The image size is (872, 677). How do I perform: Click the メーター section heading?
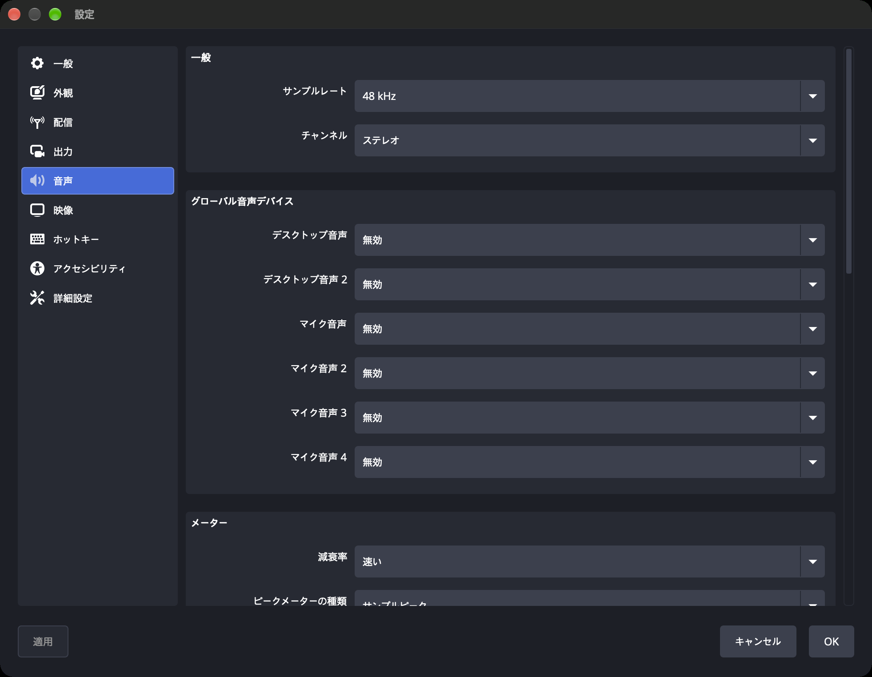[209, 523]
